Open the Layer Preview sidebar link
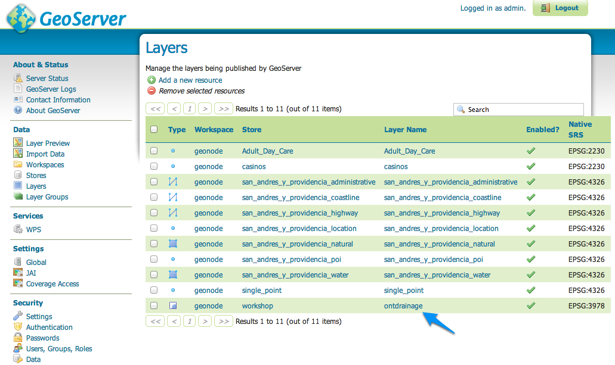615x365 pixels. coord(48,143)
